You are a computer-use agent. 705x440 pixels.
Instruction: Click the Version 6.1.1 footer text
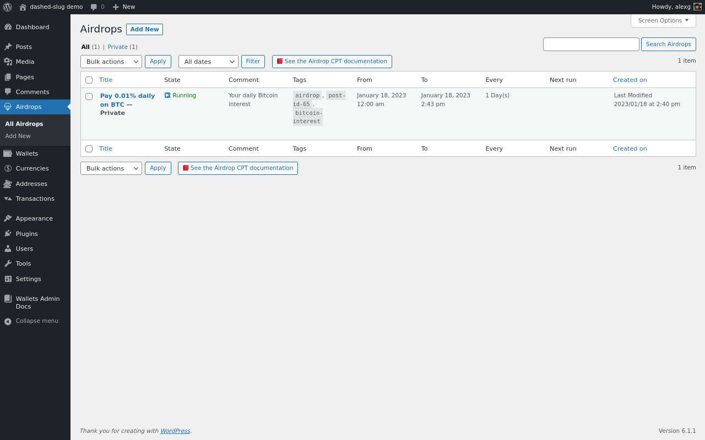tap(677, 431)
